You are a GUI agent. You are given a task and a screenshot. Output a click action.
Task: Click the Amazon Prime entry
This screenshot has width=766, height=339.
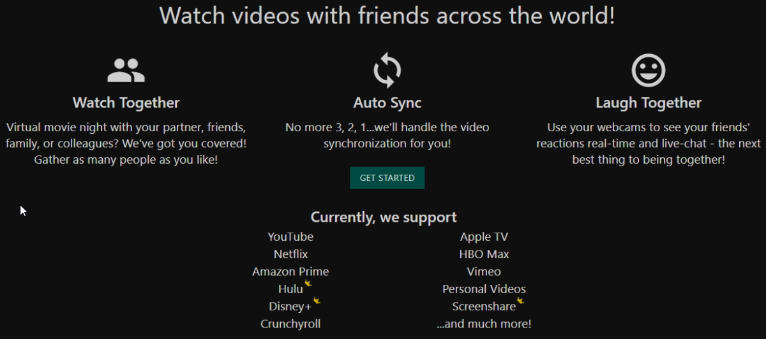290,271
